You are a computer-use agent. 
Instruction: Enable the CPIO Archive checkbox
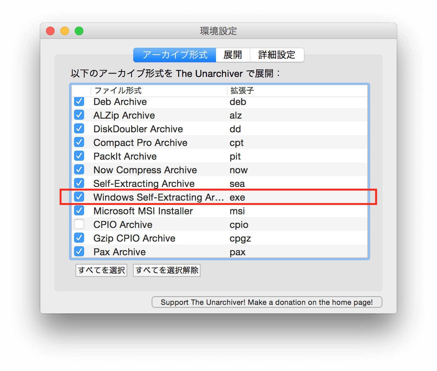79,224
